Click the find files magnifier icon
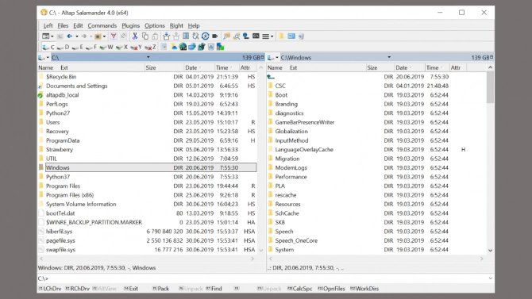Screen dimensions: 532x299 coord(236,36)
